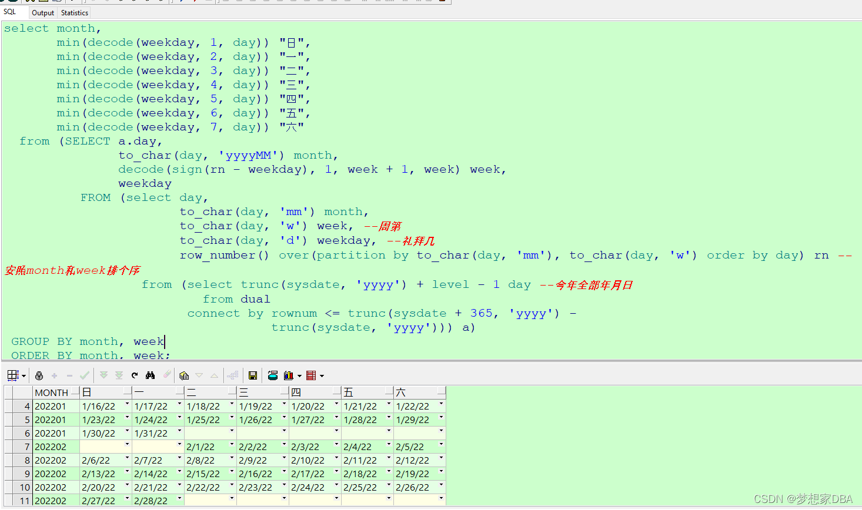The height and width of the screenshot is (510, 862).
Task: Switch to the Output tab
Action: coord(42,12)
